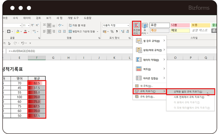The height and width of the screenshot is (134, 219).
Task: Open the 검토 ribbon tab
Action: pyautogui.click(x=38, y=18)
